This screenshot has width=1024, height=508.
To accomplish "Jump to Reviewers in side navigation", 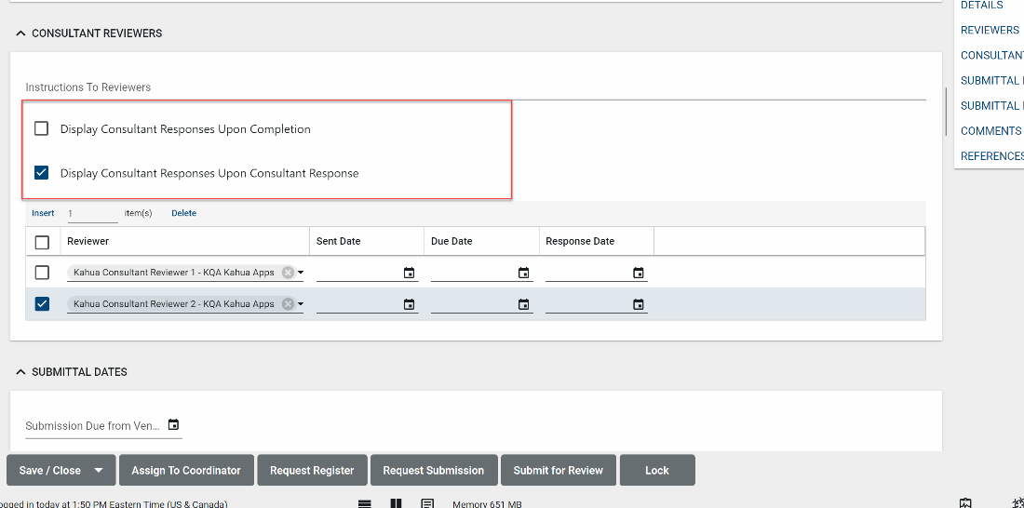I will [x=990, y=31].
